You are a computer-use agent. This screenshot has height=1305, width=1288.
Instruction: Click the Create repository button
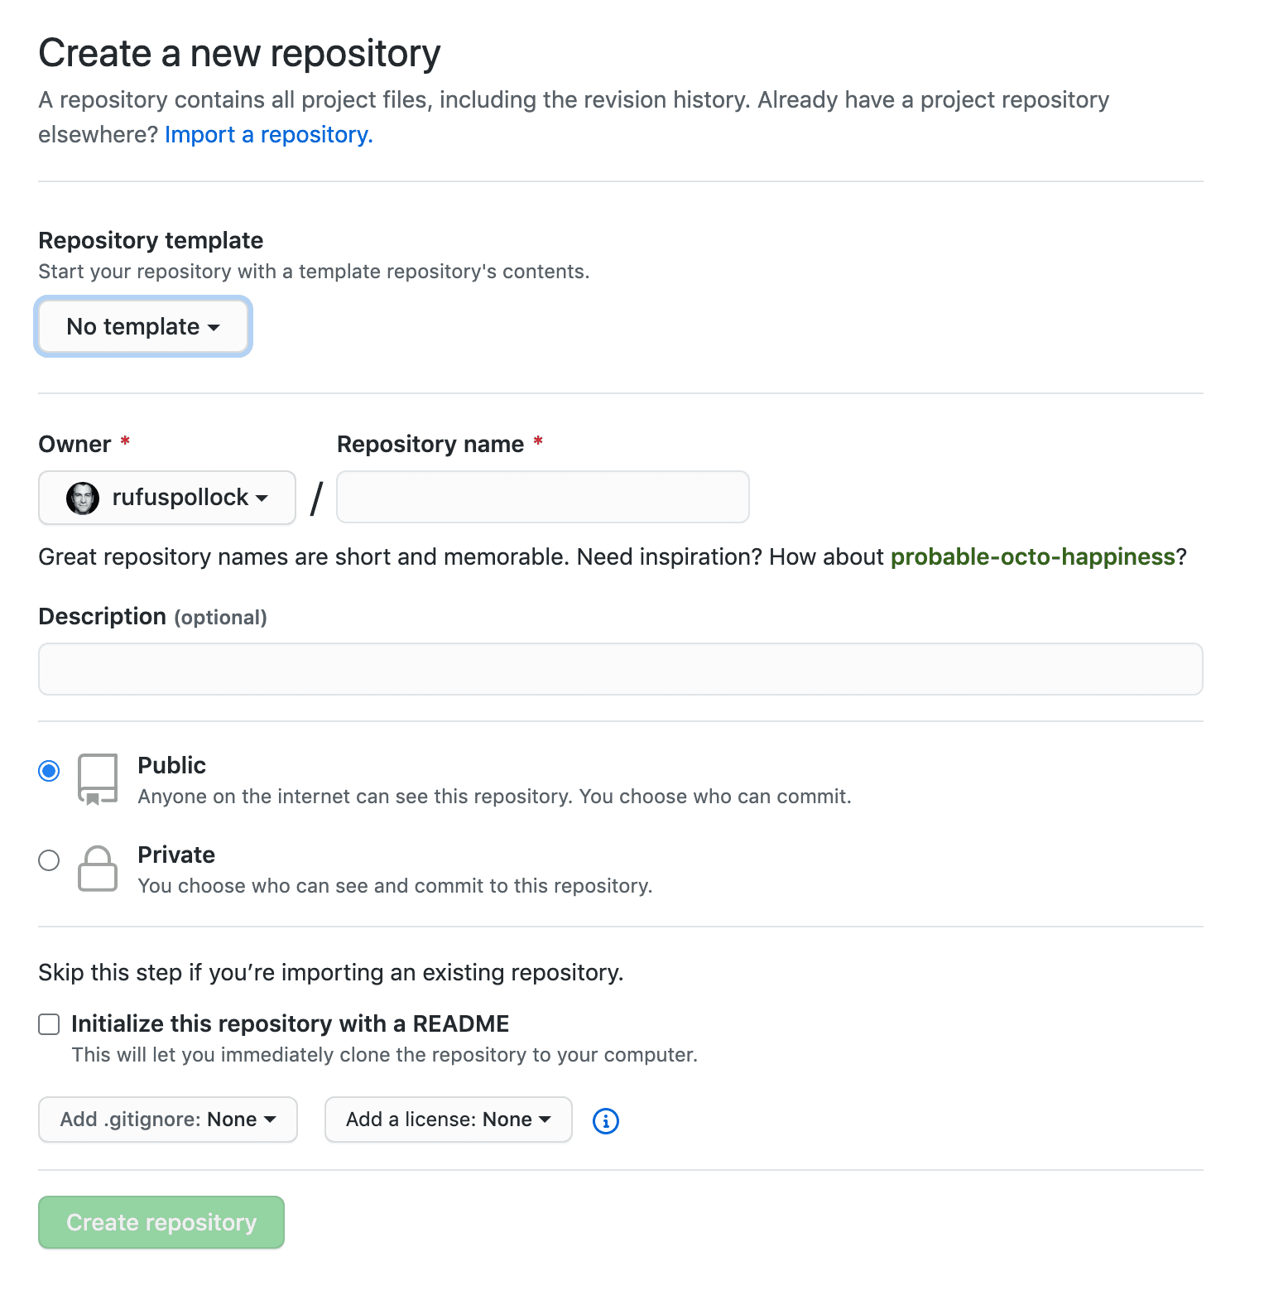(x=161, y=1222)
